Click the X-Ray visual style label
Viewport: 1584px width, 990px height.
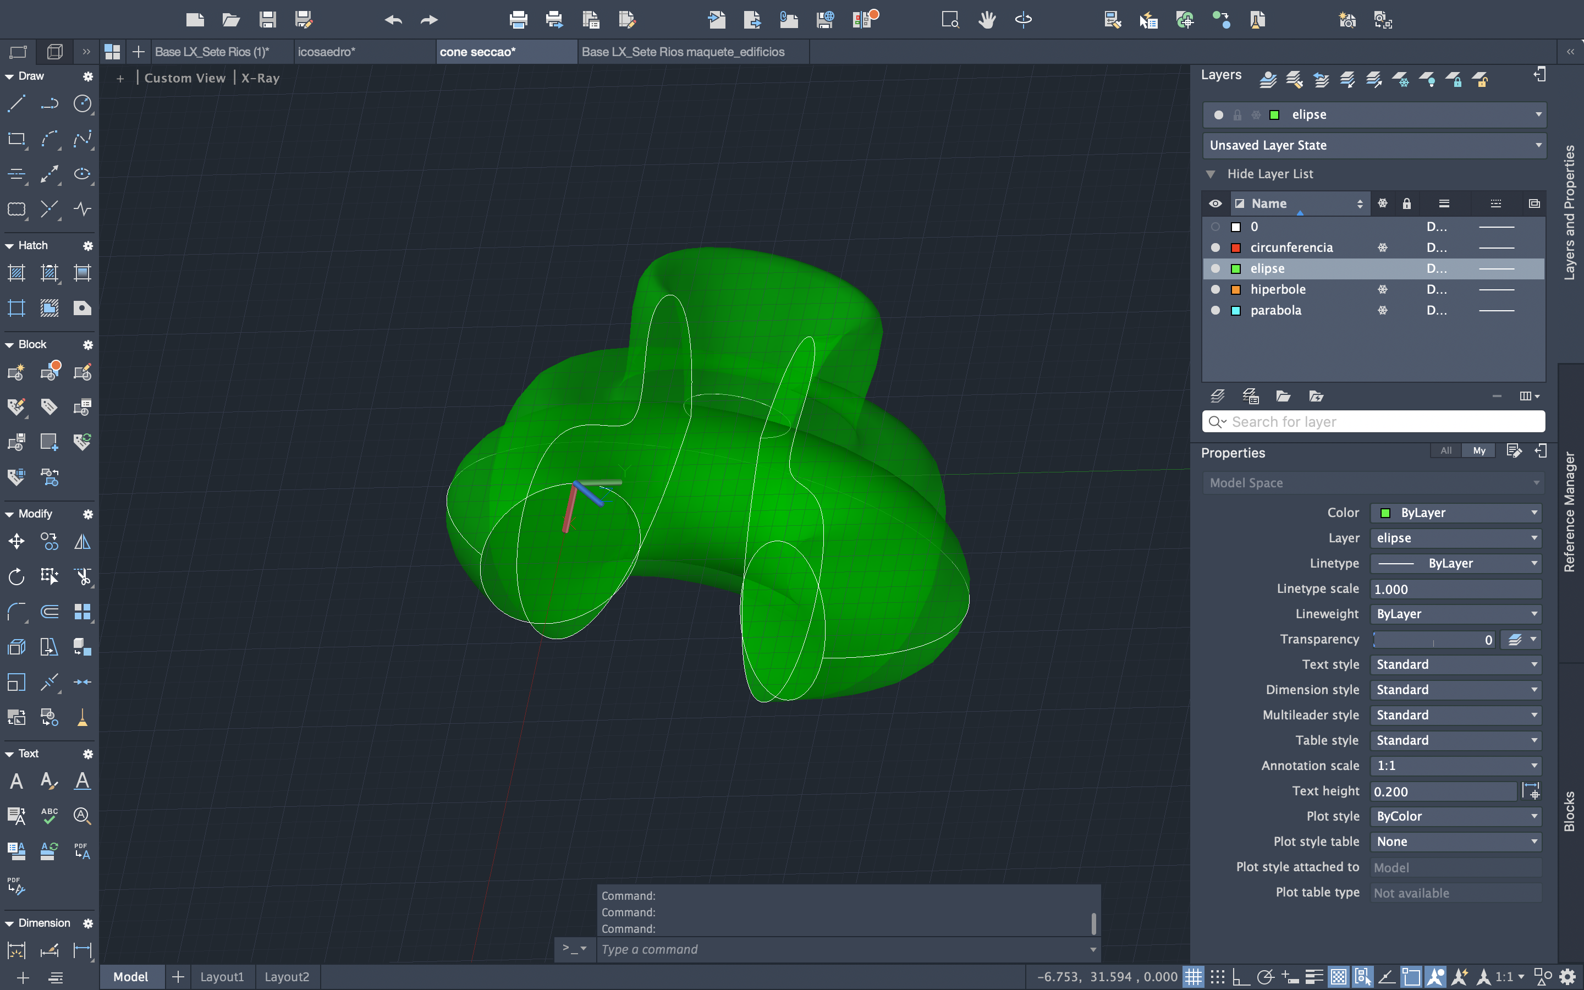tap(261, 78)
